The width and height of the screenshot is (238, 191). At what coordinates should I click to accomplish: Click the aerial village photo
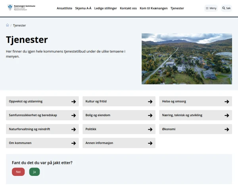187,59
